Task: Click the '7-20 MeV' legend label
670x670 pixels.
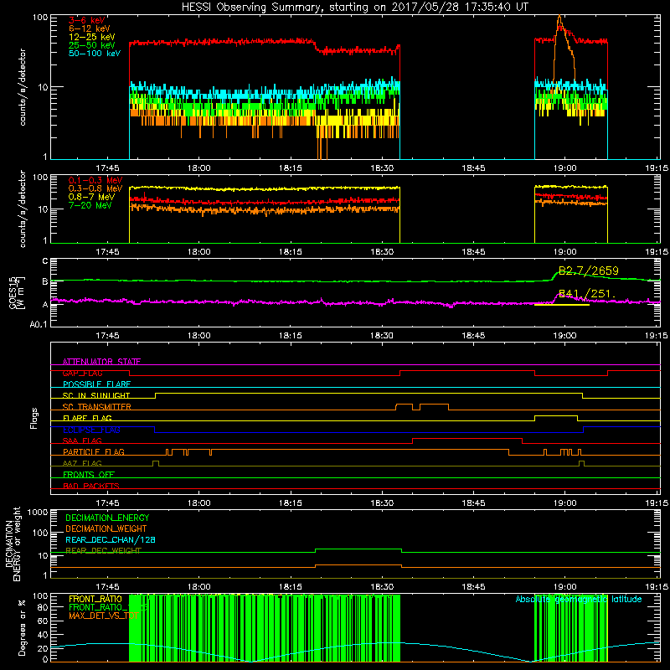Action: click(90, 205)
